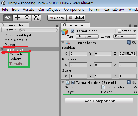The width and height of the screenshot is (138, 116).
Task: Toggle the Static checkbox
Action: [x=120, y=31]
